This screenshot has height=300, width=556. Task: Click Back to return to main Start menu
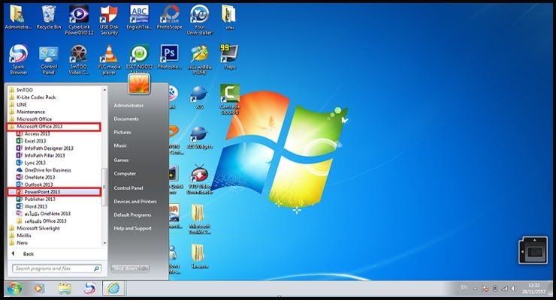[x=28, y=253]
